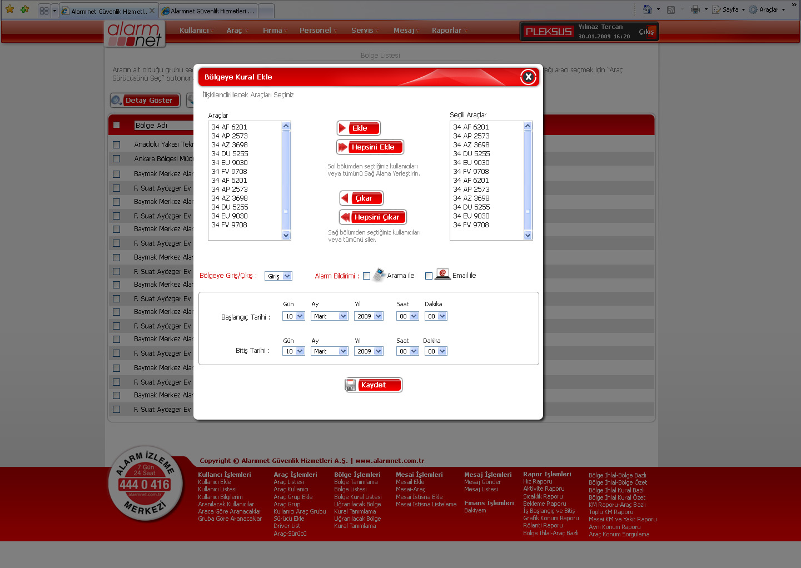This screenshot has height=568, width=801.
Task: Open the Raporlar menu
Action: click(x=450, y=31)
